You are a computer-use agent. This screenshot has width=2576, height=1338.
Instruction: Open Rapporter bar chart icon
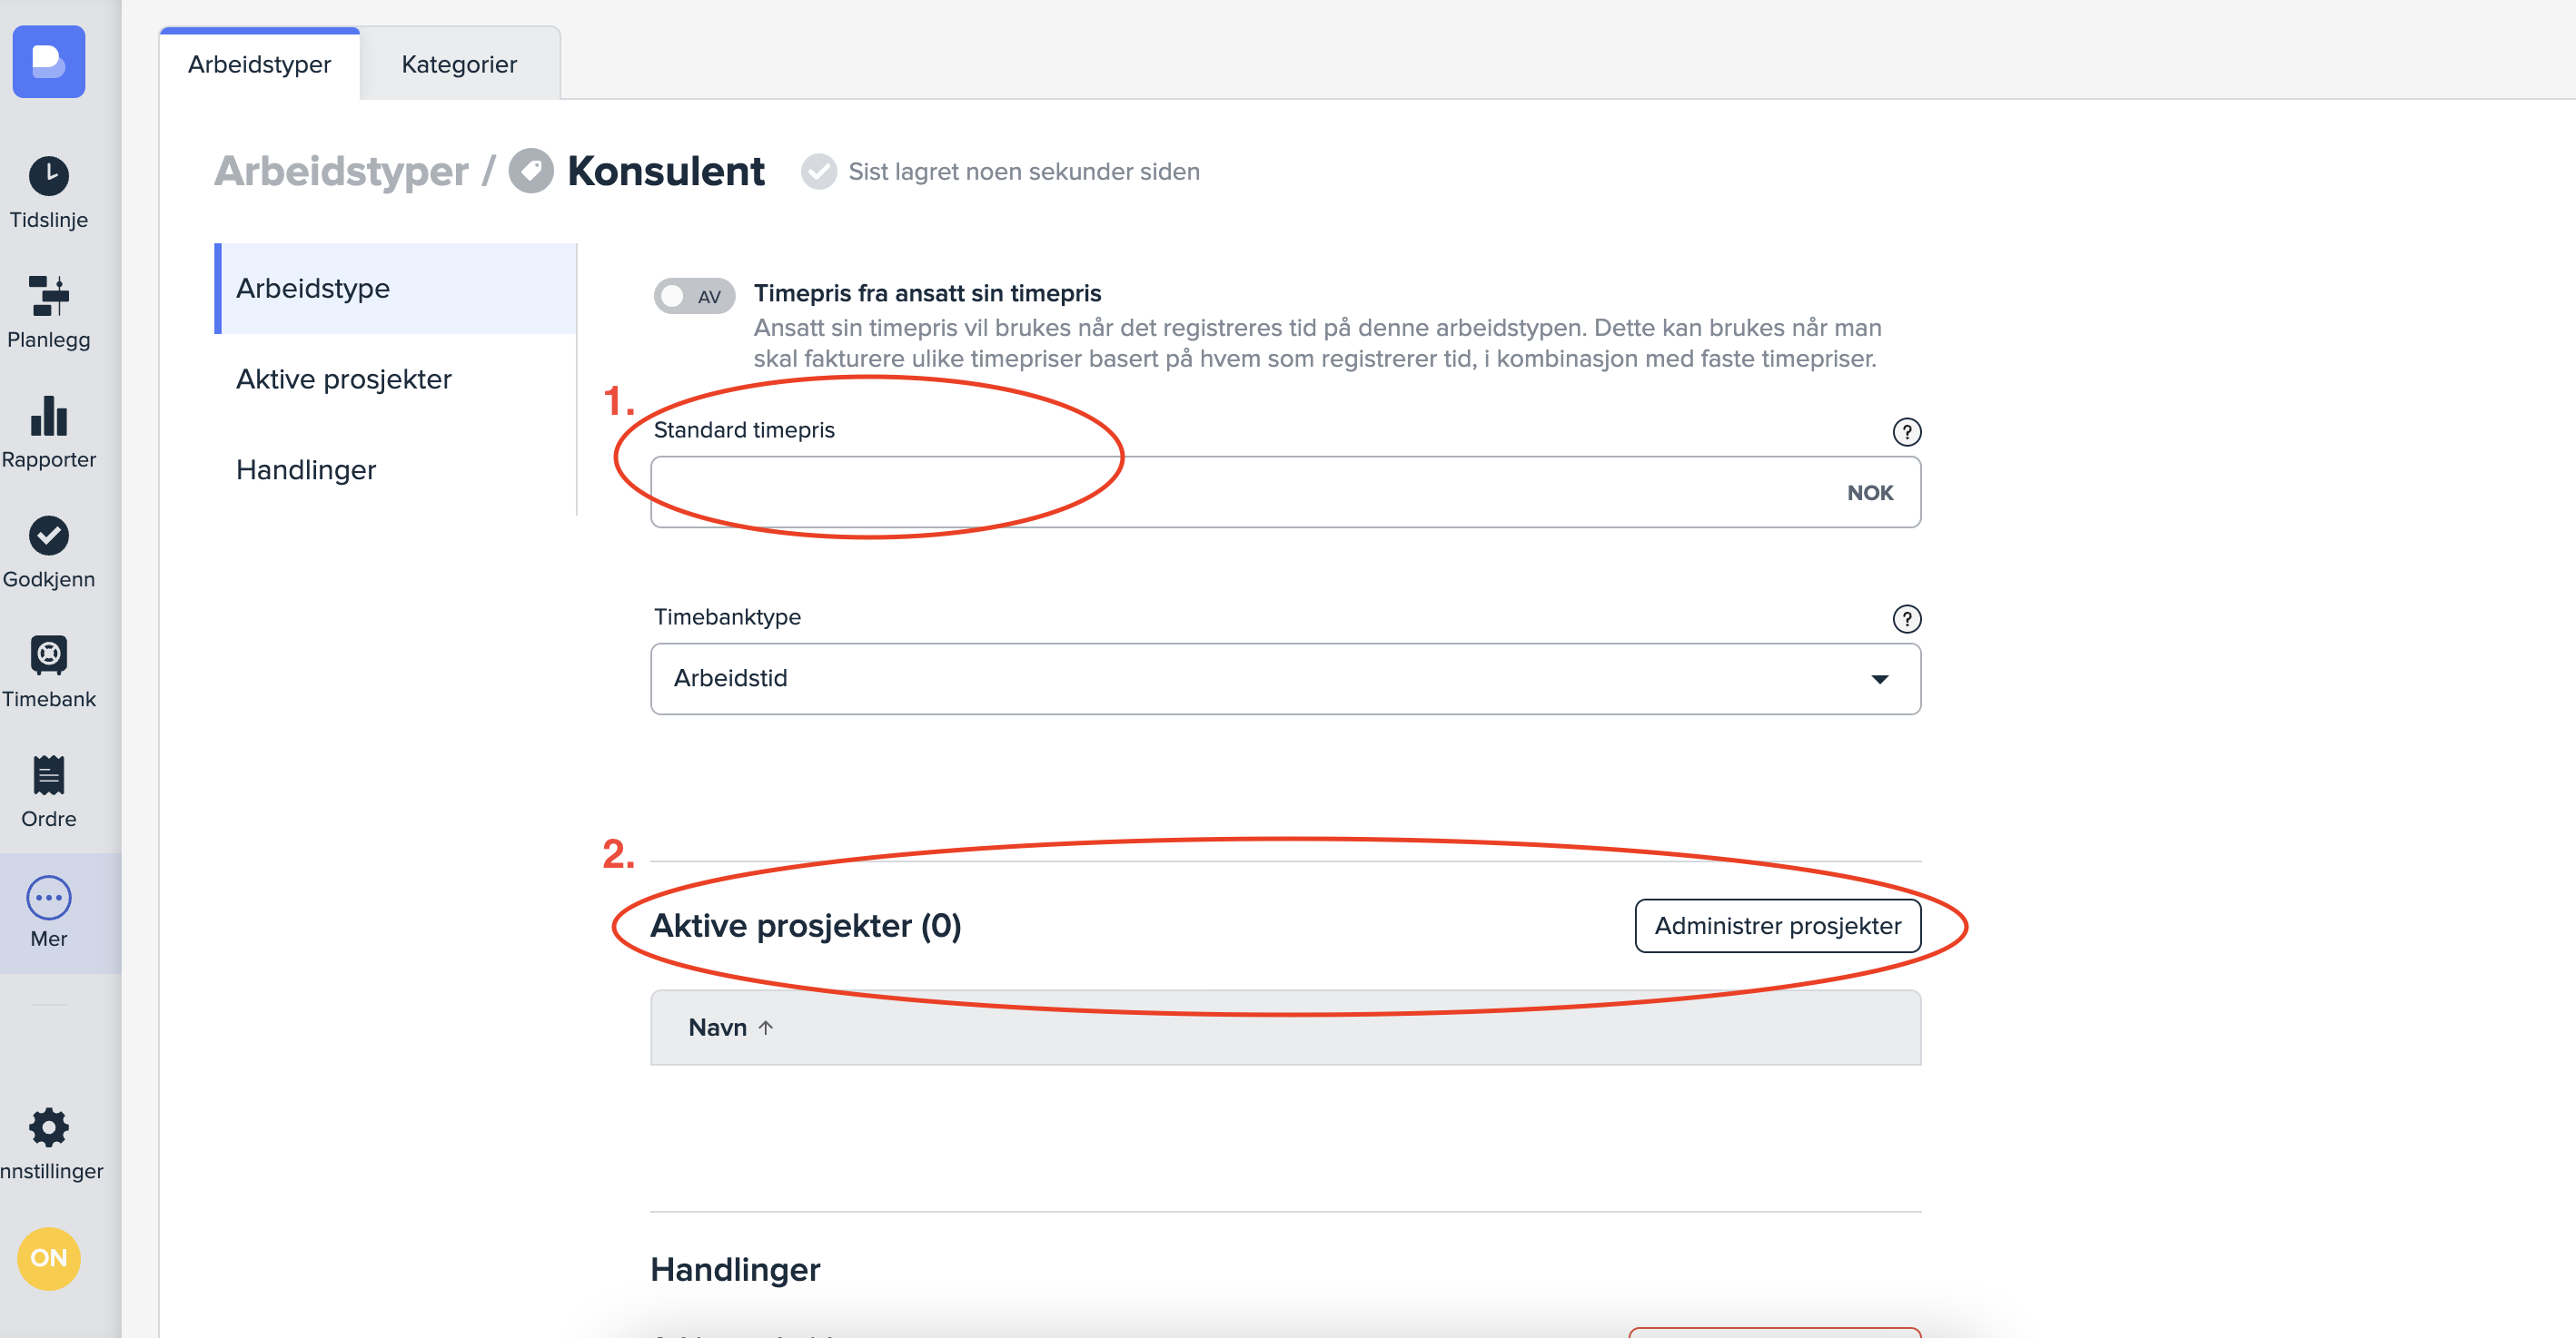point(48,417)
